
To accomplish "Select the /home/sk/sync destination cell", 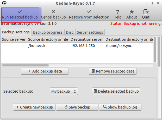I will [119, 46].
